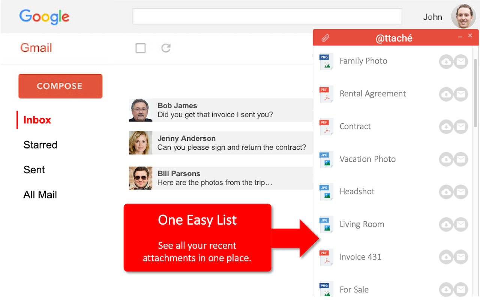The image size is (480, 300).
Task: Click the Google logo
Action: [x=44, y=17]
